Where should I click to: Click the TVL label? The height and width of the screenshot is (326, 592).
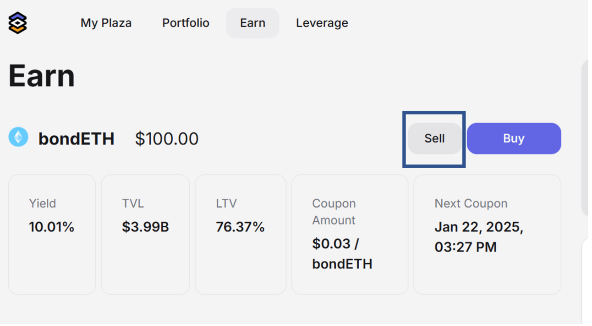pos(133,203)
